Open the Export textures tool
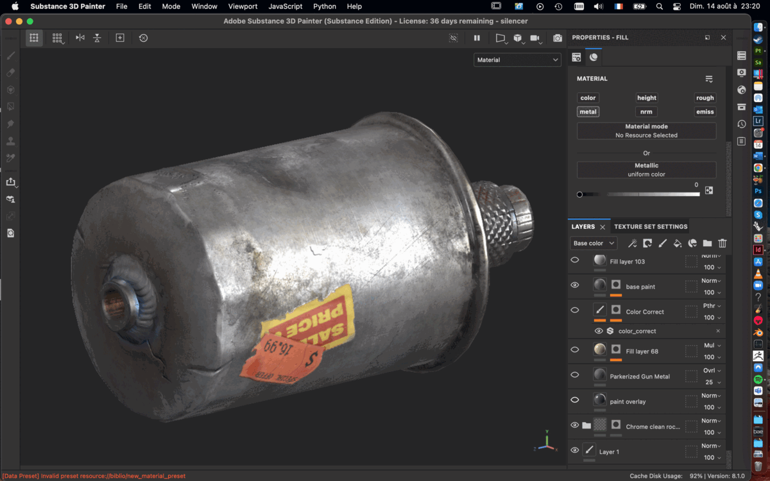This screenshot has width=770, height=481. pos(11,181)
